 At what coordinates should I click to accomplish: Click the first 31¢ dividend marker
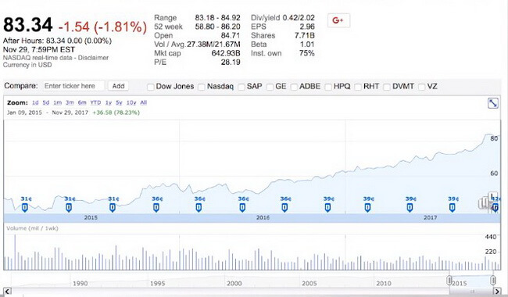point(25,208)
